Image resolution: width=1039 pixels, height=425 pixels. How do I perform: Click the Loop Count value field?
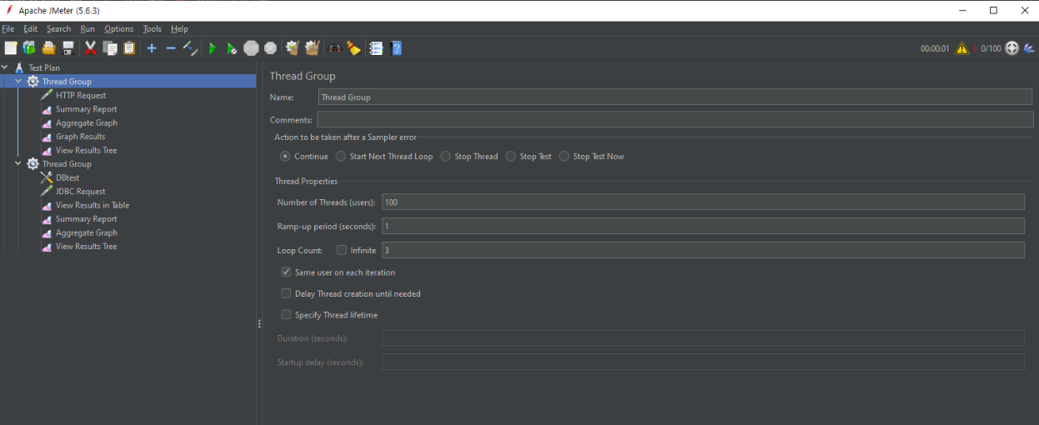click(703, 250)
